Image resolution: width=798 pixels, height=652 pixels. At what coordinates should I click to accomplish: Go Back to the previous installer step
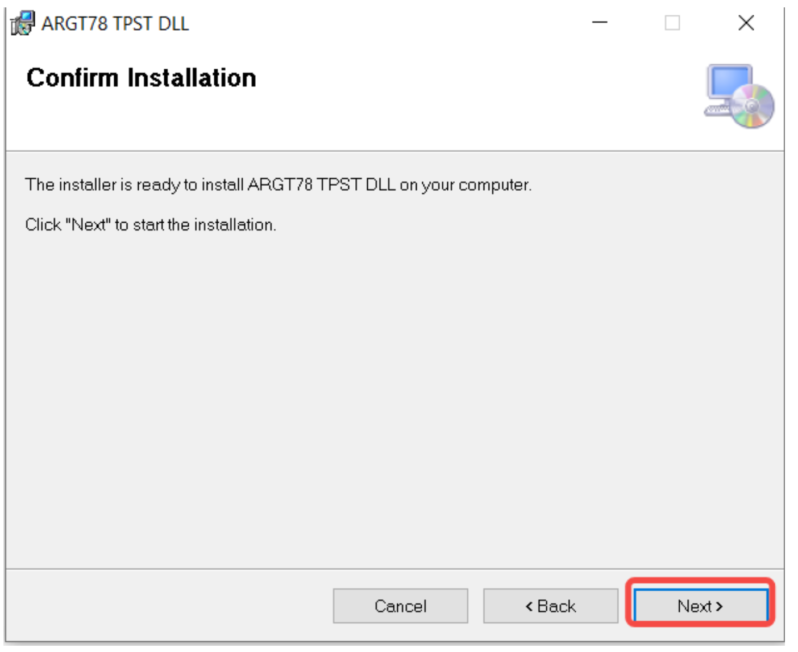click(550, 606)
